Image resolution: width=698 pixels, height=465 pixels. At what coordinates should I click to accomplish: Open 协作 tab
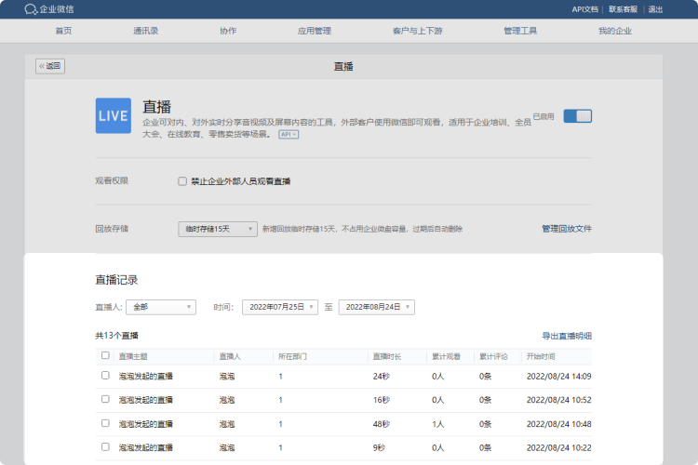coord(228,31)
